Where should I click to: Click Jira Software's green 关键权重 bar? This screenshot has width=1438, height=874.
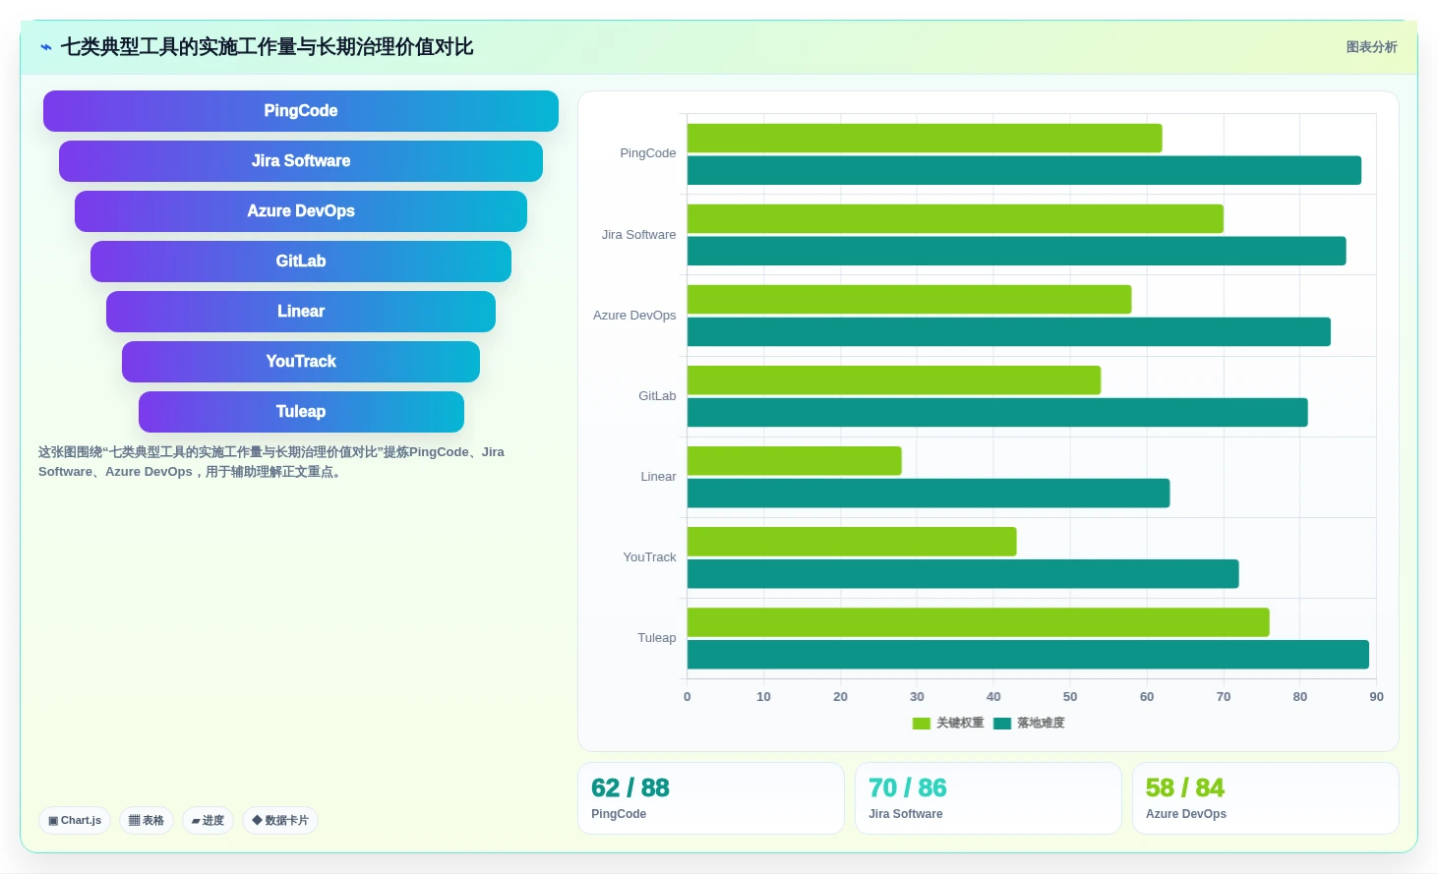(955, 219)
